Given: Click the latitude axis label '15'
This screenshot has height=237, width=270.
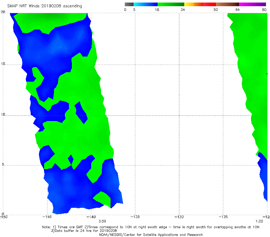Looking at the screenshot, I should tap(3, 64).
